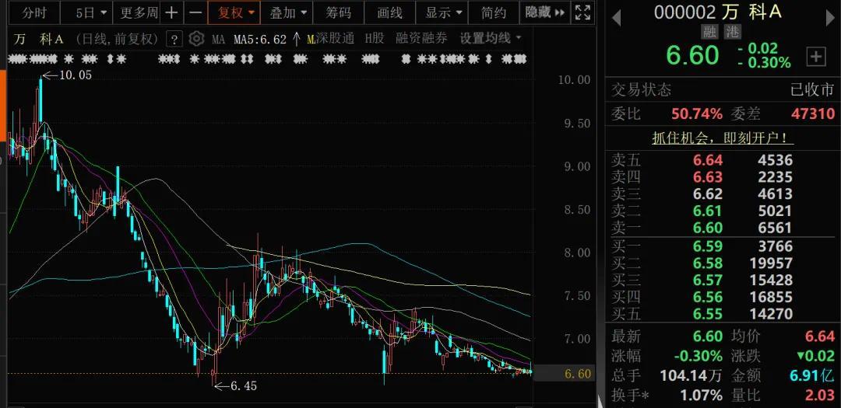Select the 筹码 chip distribution tab
The width and height of the screenshot is (841, 408).
pos(339,13)
